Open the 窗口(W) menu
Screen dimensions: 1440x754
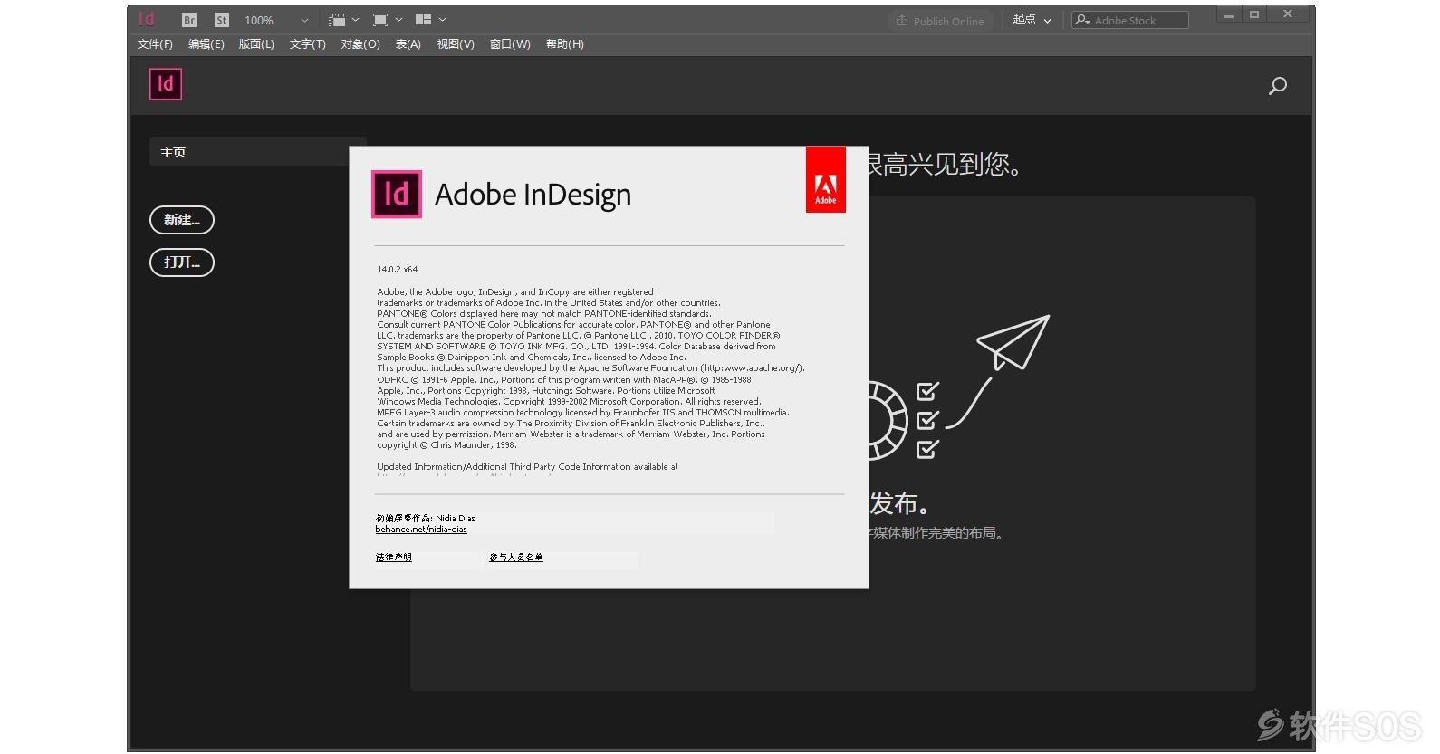(510, 44)
